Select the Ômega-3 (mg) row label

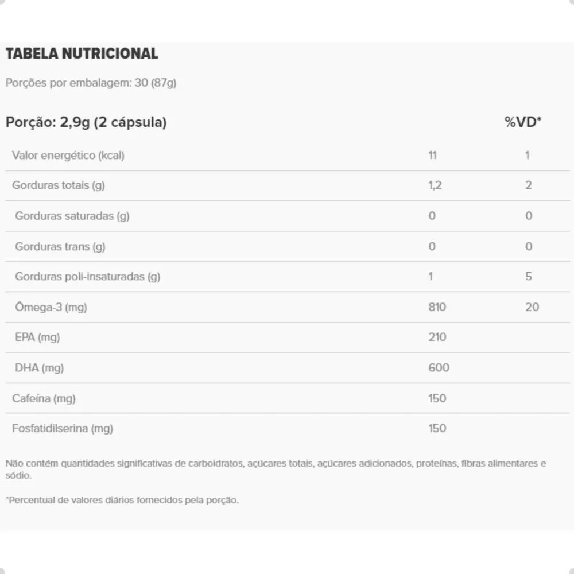click(51, 307)
